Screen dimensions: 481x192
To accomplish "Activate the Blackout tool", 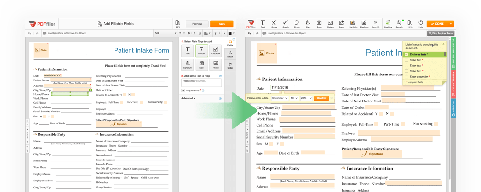I will (x=364, y=24).
